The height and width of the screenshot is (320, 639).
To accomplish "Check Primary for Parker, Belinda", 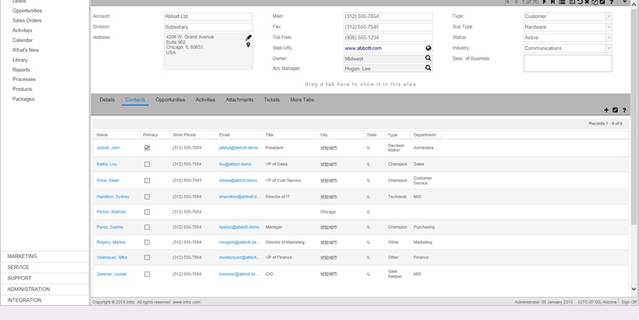I will click(147, 212).
